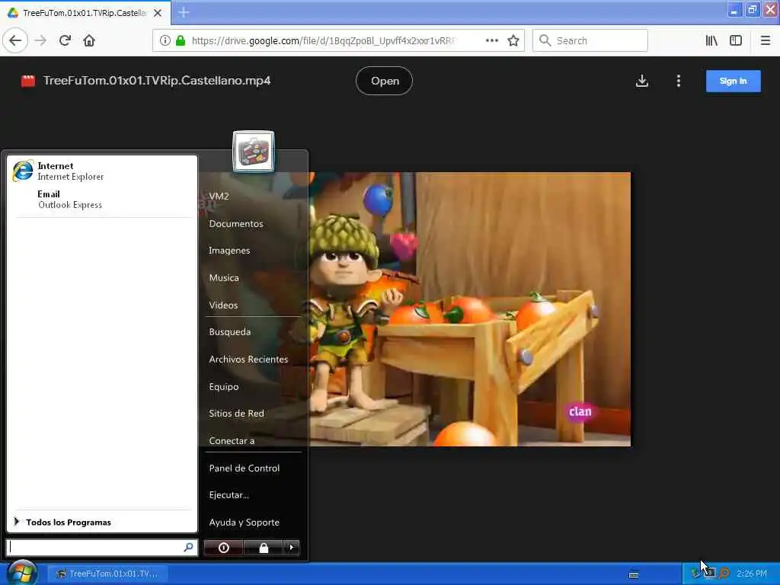Lock the computer with padlock button
Image resolution: width=780 pixels, height=585 pixels.
pyautogui.click(x=264, y=548)
